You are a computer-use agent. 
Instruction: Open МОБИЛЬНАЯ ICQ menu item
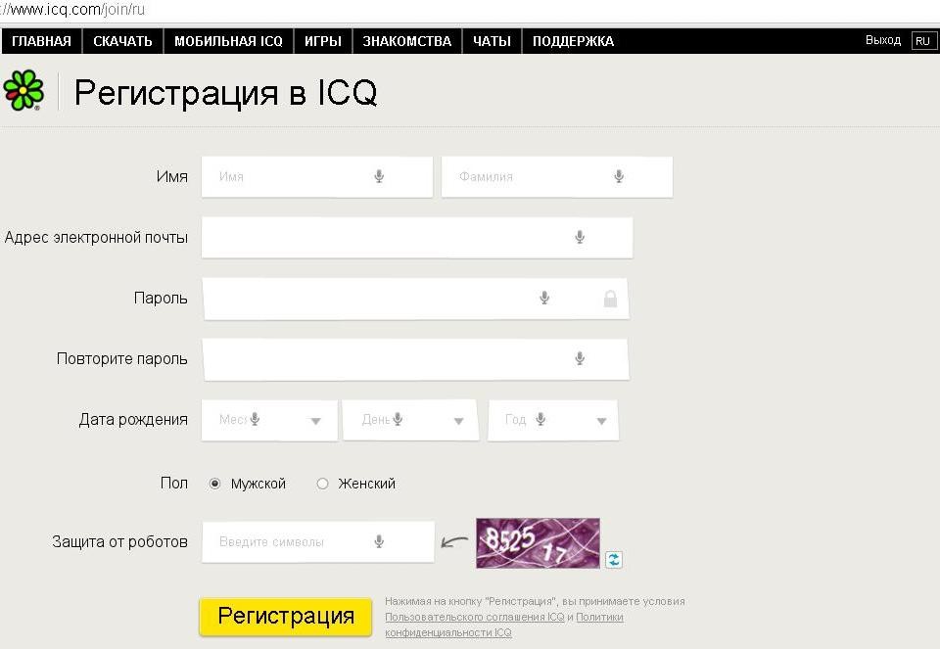(228, 41)
